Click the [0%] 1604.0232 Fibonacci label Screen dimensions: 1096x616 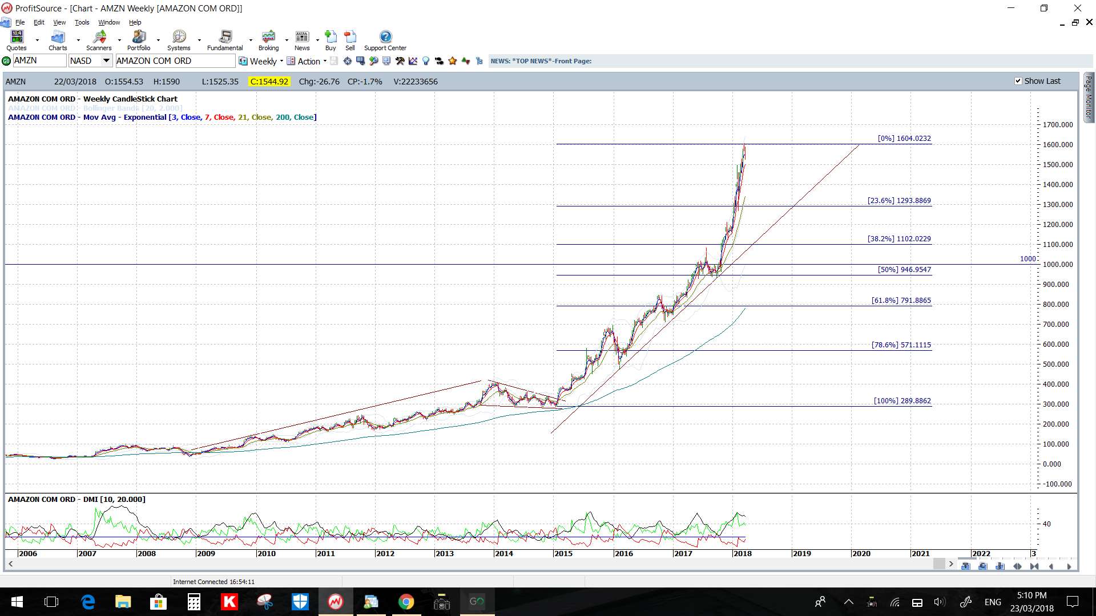pyautogui.click(x=904, y=139)
